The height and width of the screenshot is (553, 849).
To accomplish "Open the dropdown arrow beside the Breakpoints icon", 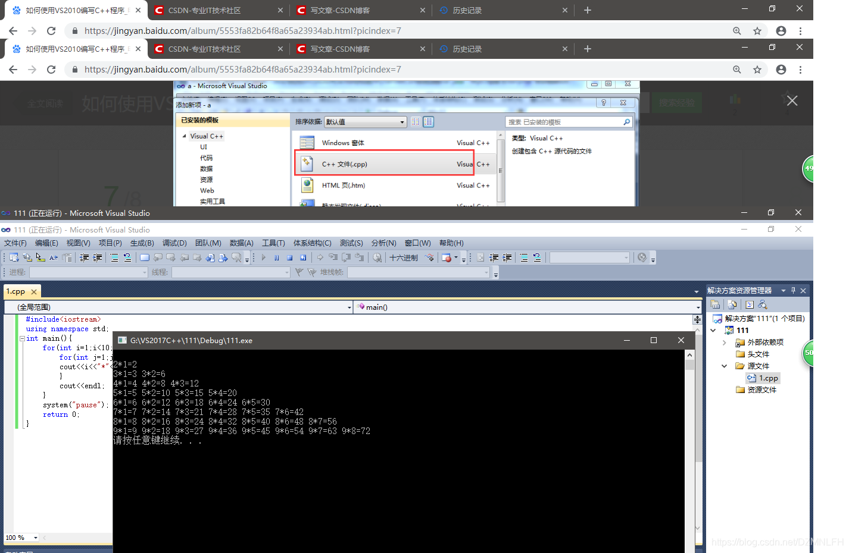I will click(x=456, y=257).
